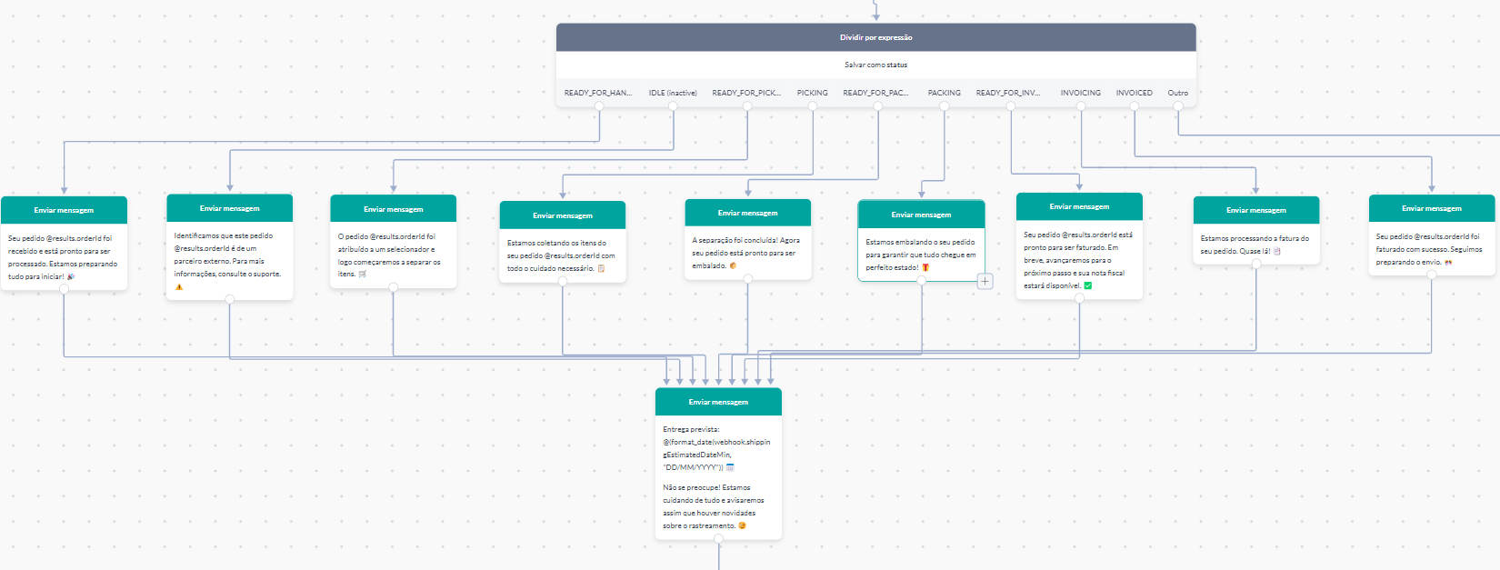The width and height of the screenshot is (1500, 570).
Task: Open the 'atribuído a um selecionador' node header
Action: 393,209
